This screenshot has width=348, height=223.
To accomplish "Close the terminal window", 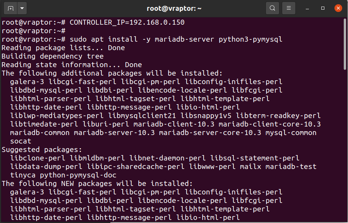I will (x=338, y=8).
